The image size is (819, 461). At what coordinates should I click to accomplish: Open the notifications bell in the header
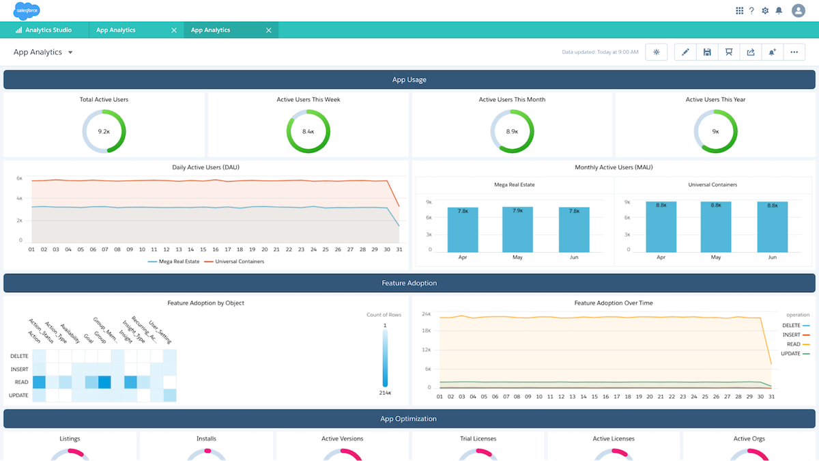(779, 10)
